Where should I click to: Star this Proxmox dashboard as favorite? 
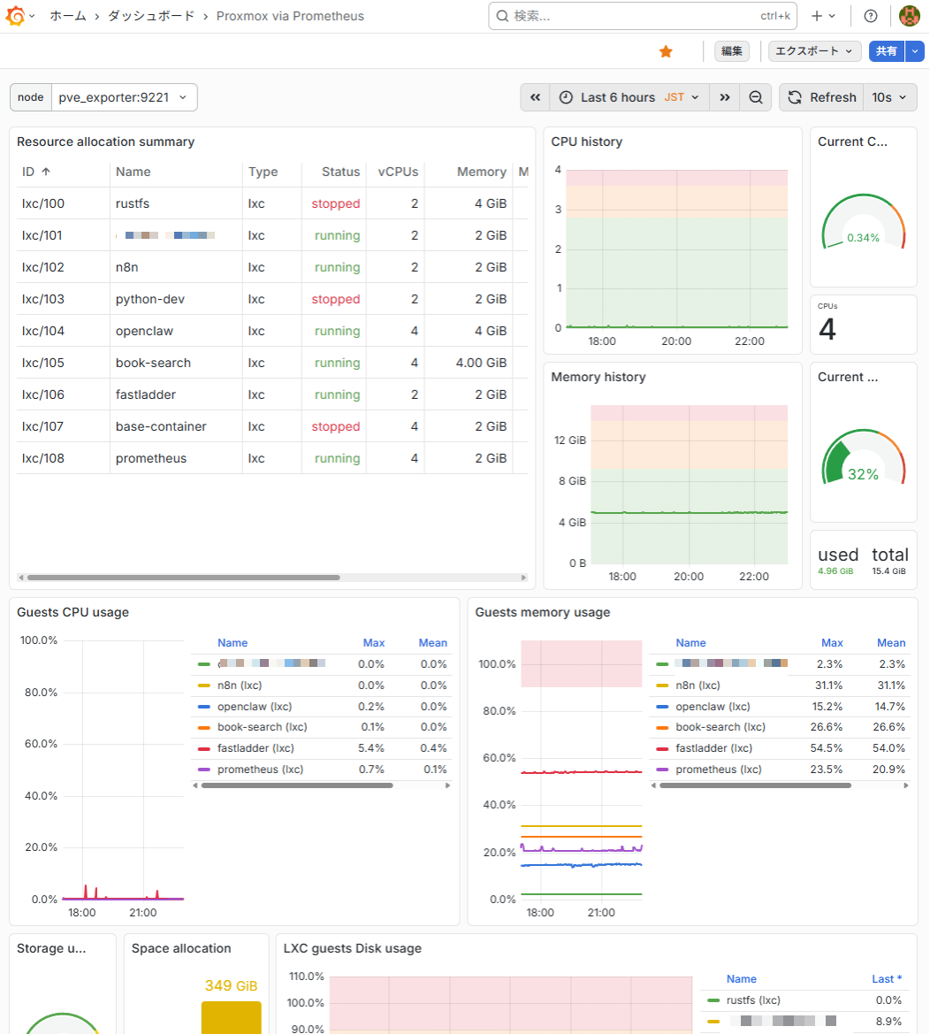666,51
